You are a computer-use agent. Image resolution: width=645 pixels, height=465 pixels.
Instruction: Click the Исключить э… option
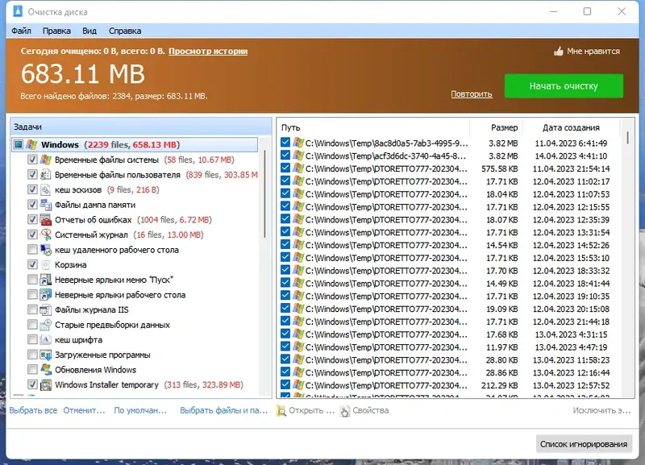tap(601, 410)
